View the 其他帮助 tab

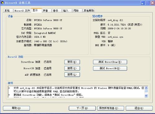[89, 11]
